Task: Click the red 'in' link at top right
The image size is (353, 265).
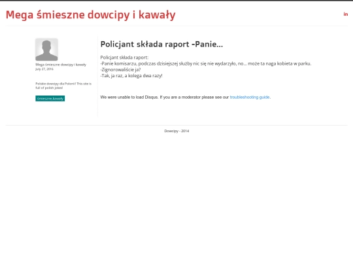Action: click(x=346, y=14)
